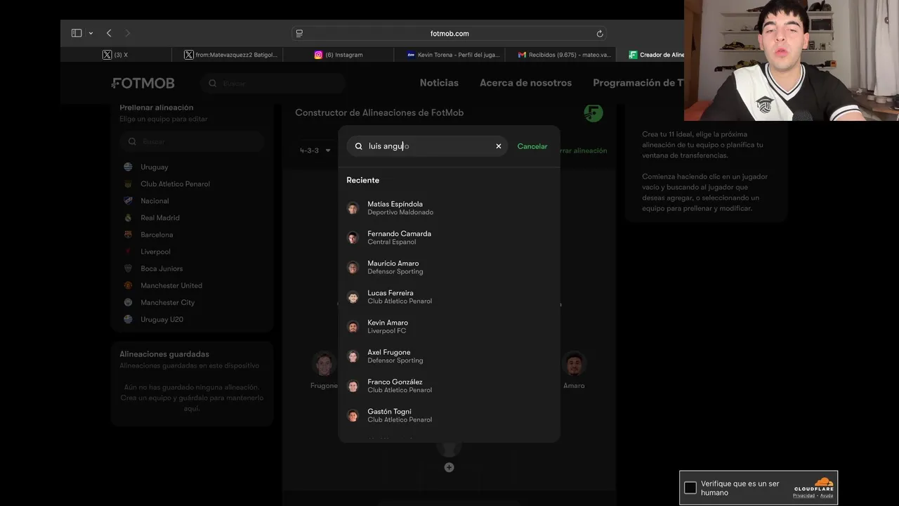Select Fernando Camarda from recent players
The width and height of the screenshot is (899, 506).
pos(449,238)
